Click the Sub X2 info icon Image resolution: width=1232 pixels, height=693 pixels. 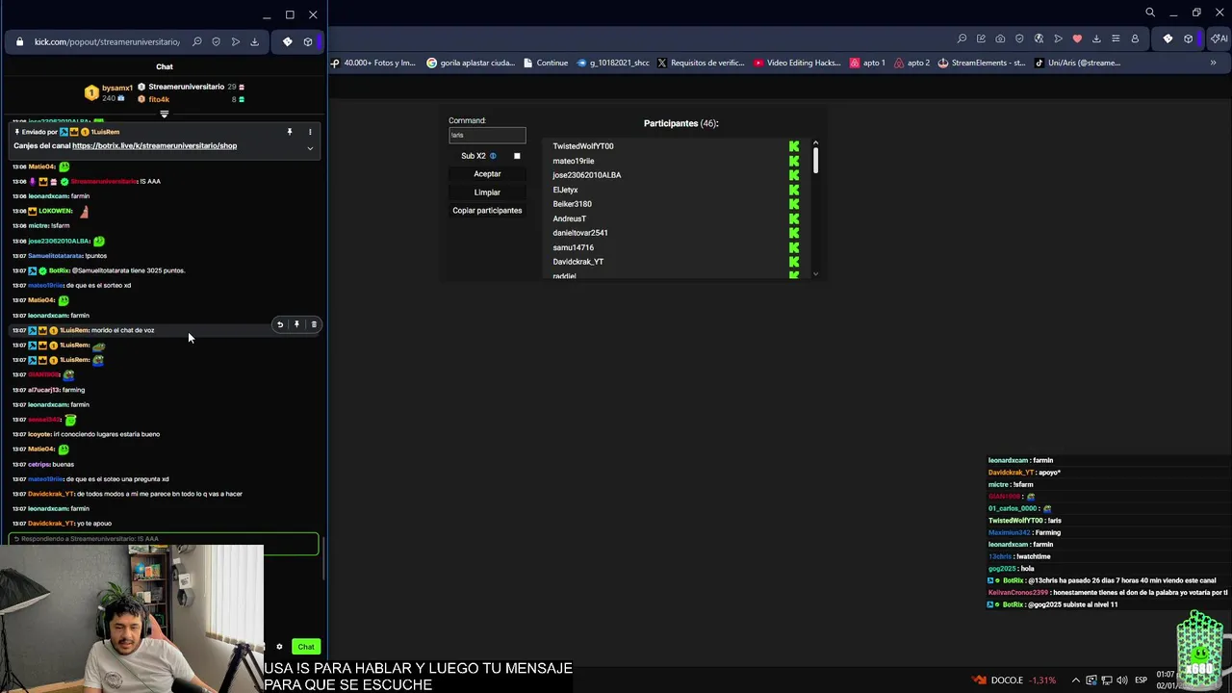click(493, 156)
